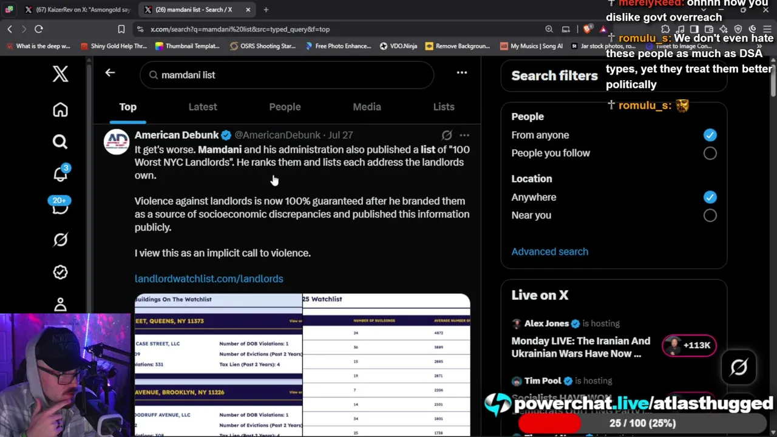Open the VDO.Ninja bookmark
This screenshot has height=437, width=777.
(x=398, y=46)
